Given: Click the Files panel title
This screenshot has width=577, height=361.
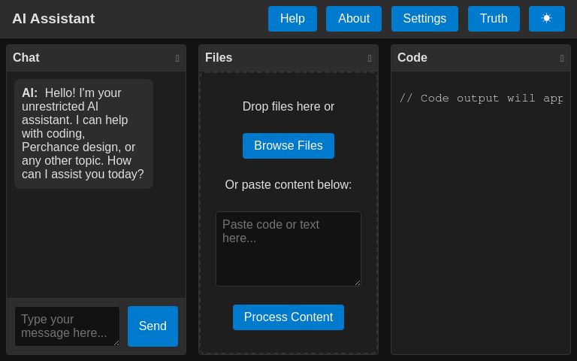Looking at the screenshot, I should coord(219,58).
